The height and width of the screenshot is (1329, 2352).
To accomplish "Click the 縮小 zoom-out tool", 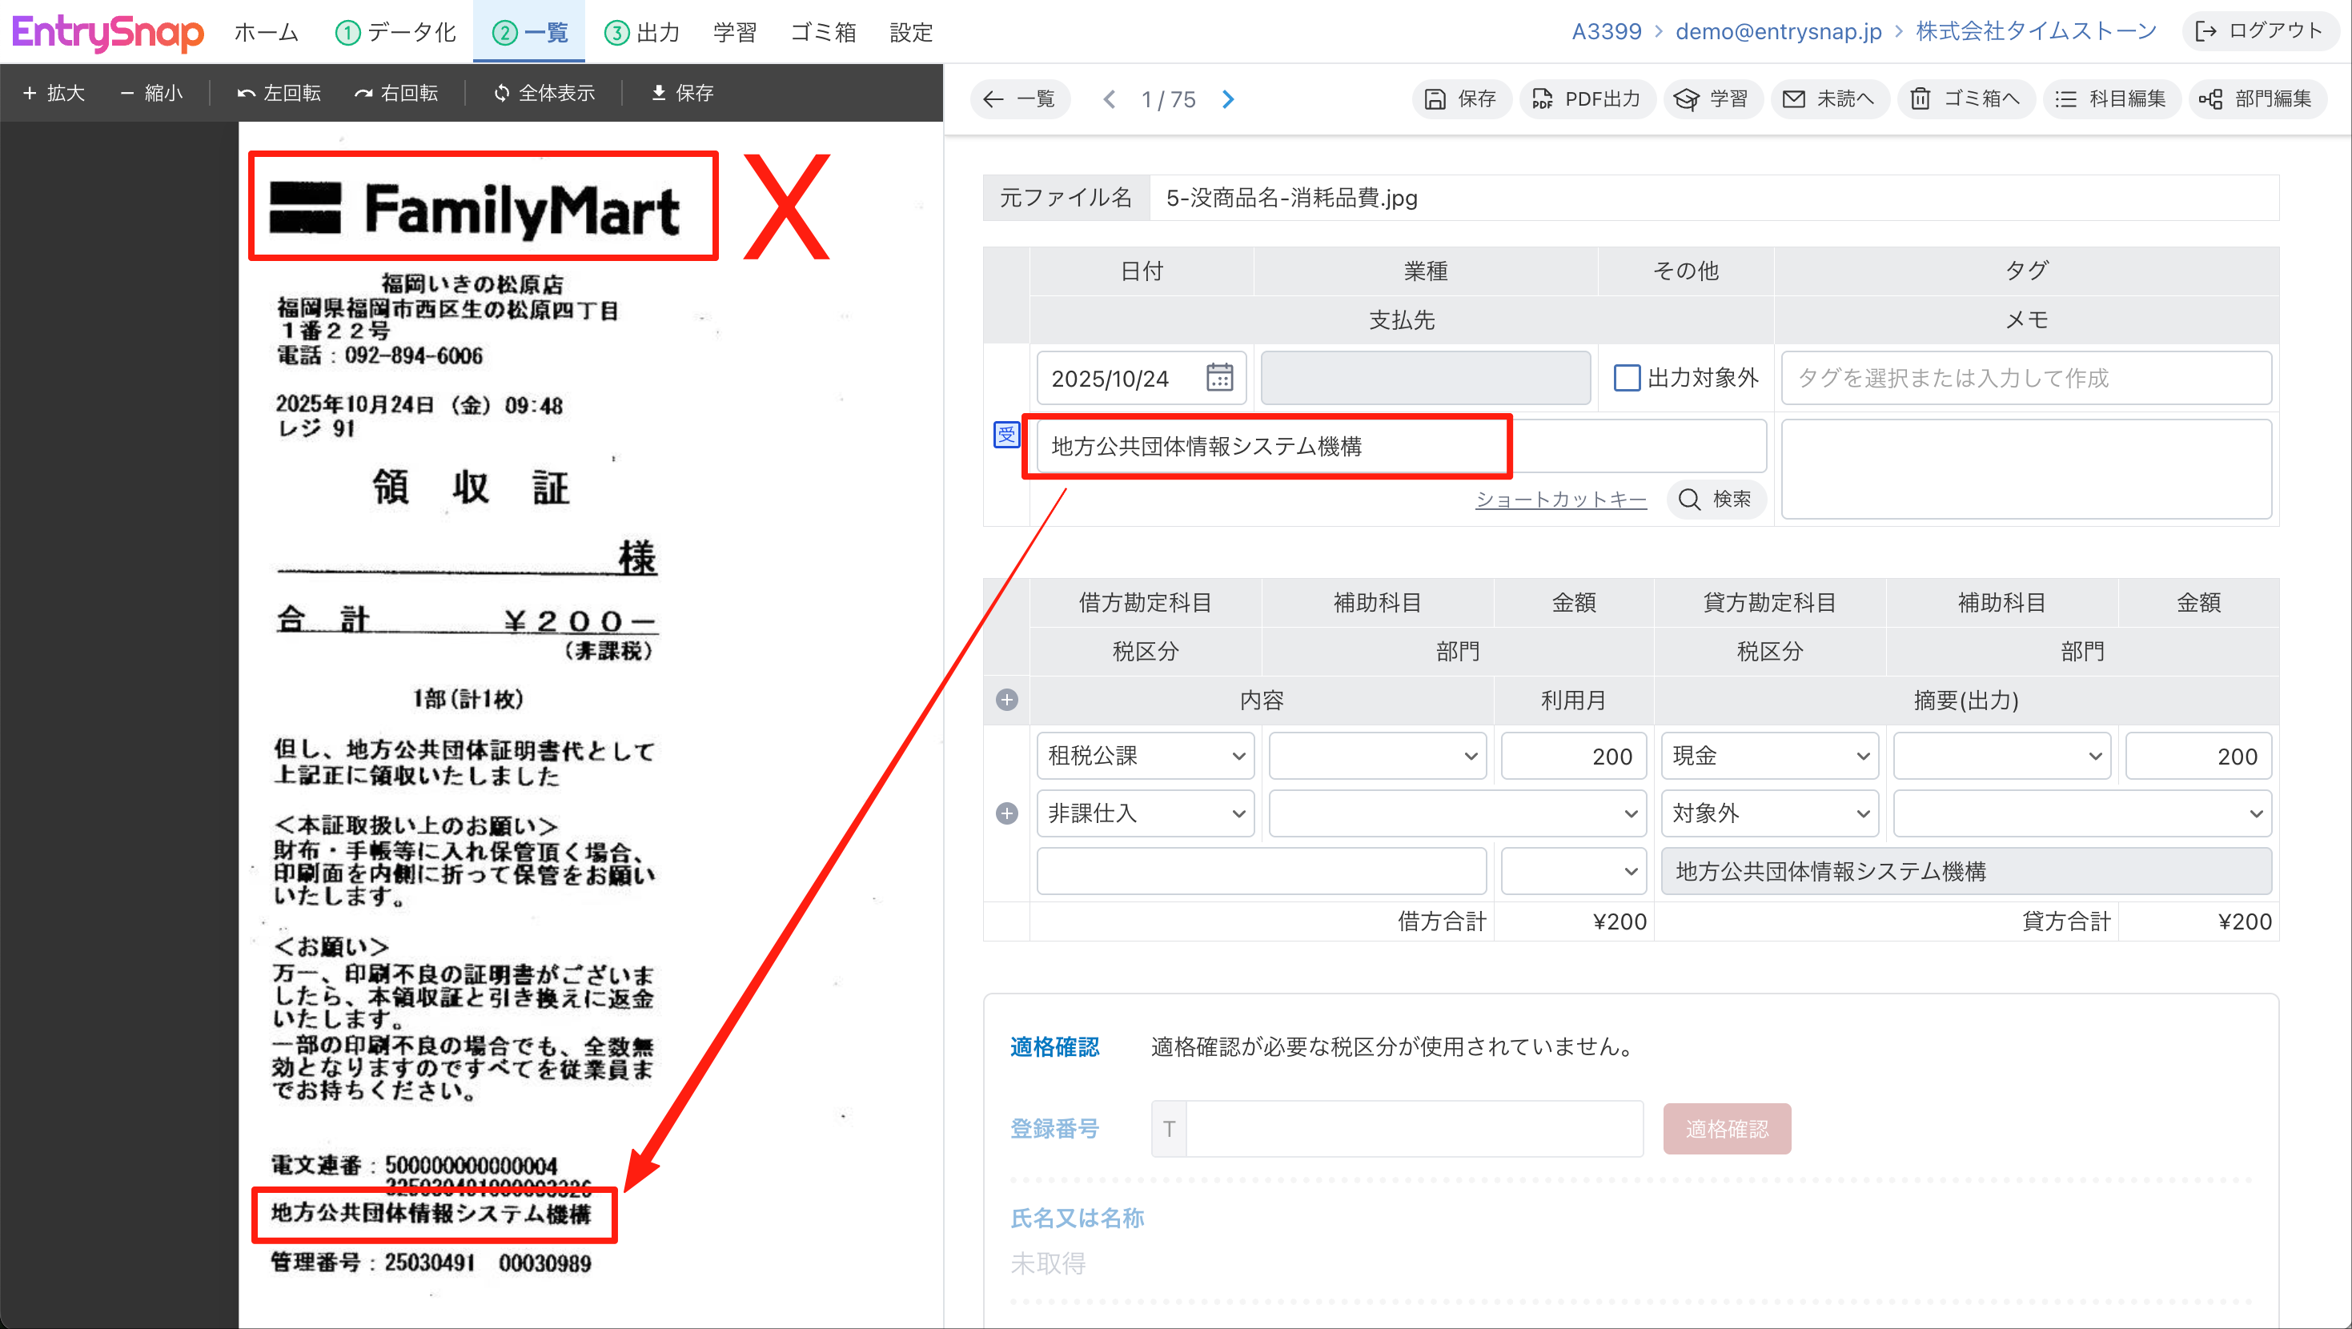I will click(151, 92).
